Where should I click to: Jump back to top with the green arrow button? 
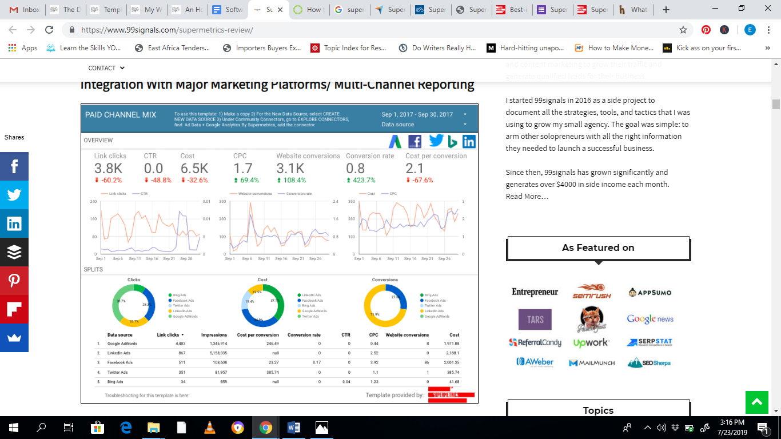[757, 402]
